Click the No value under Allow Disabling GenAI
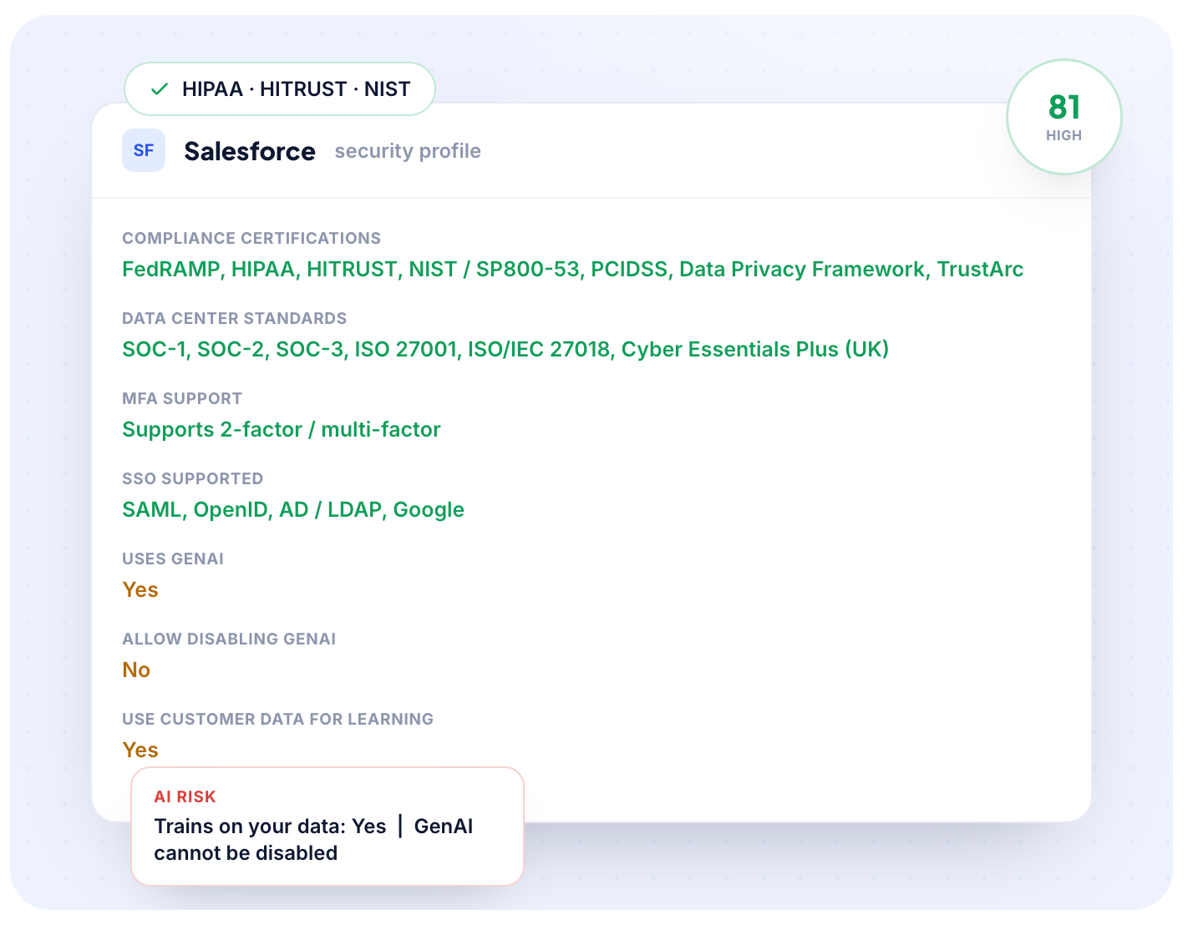This screenshot has width=1193, height=925. (136, 670)
